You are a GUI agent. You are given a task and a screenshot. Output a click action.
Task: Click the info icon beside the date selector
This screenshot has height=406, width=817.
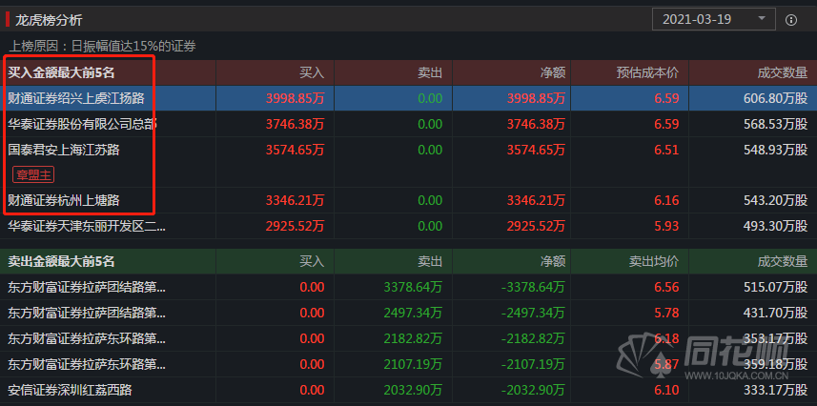[x=791, y=20]
